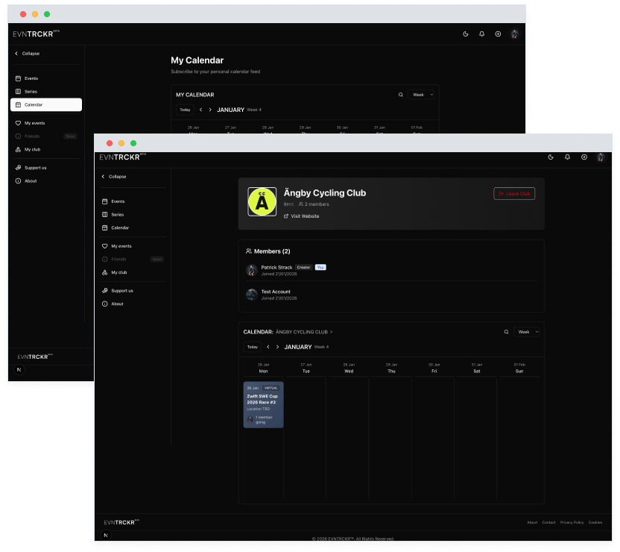620x552 pixels.
Task: Open notifications bell in Ängby club window
Action: coord(567,157)
